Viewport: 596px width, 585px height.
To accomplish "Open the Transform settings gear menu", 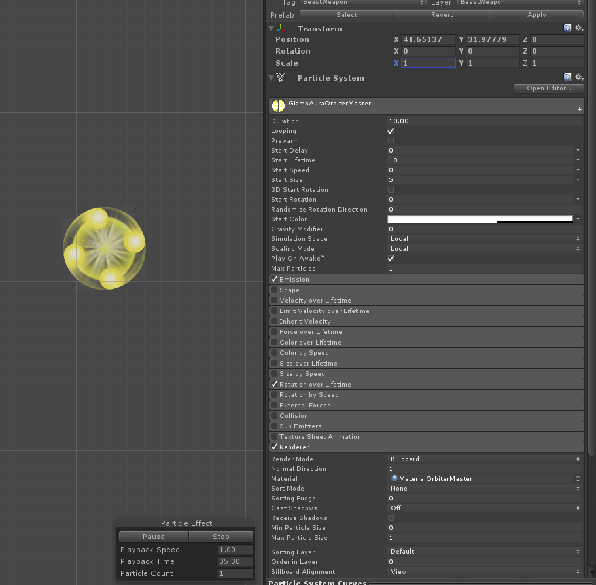I will point(579,29).
